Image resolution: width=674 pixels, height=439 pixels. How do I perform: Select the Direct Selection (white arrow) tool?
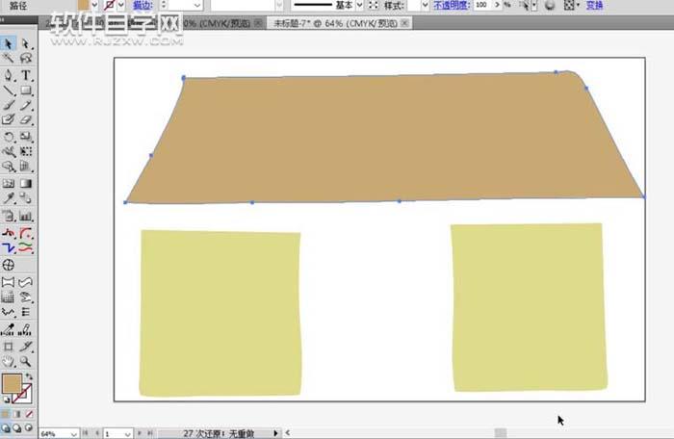(x=26, y=44)
